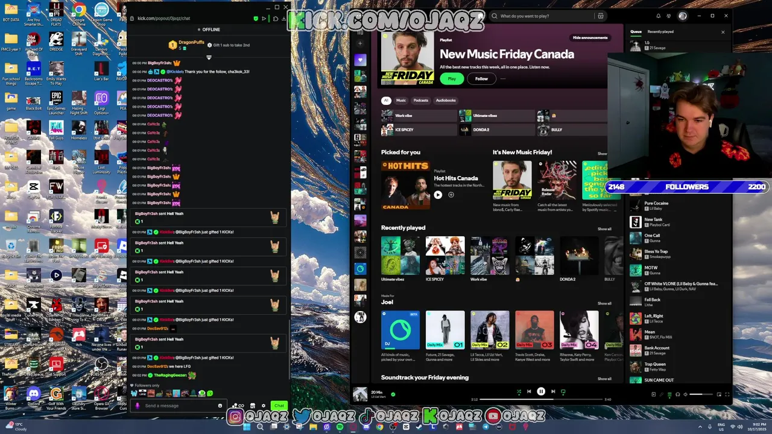772x434 pixels.
Task: Click the green Play button on playlist banner
Action: pos(452,78)
